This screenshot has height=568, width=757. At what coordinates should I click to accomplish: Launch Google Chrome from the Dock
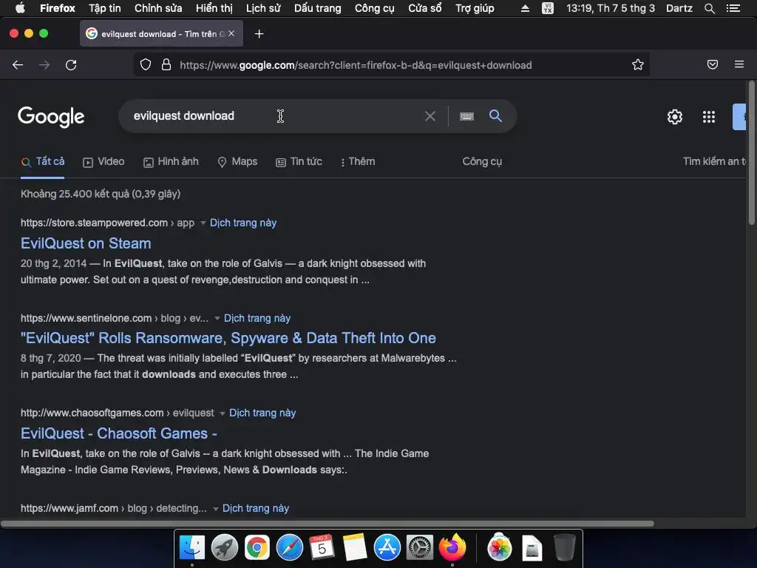257,548
